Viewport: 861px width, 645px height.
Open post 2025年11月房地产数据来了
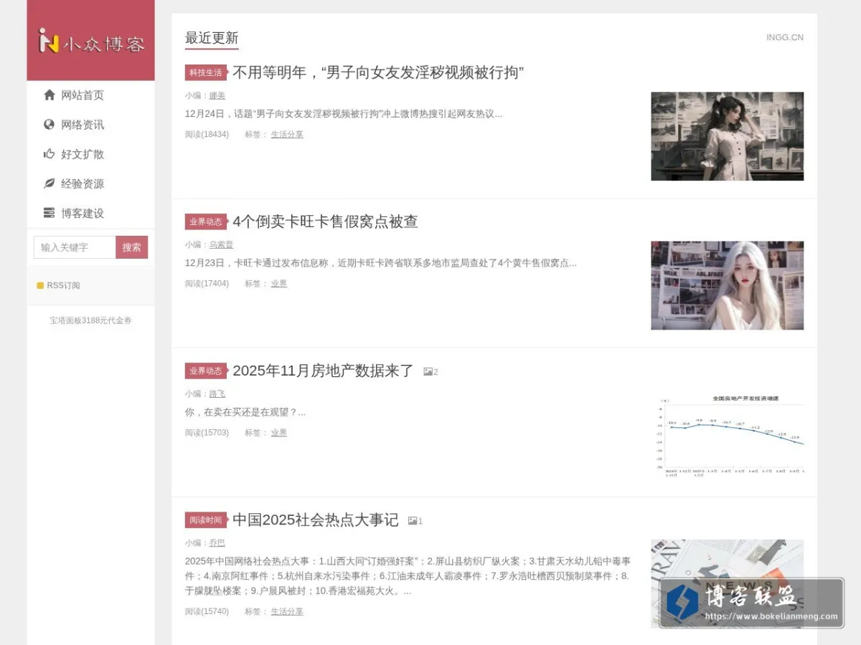pos(323,371)
